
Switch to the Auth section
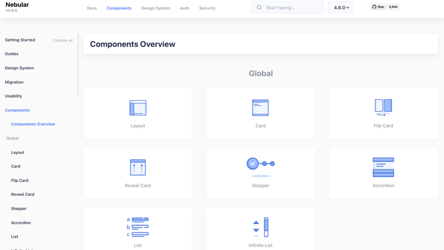coord(185,8)
